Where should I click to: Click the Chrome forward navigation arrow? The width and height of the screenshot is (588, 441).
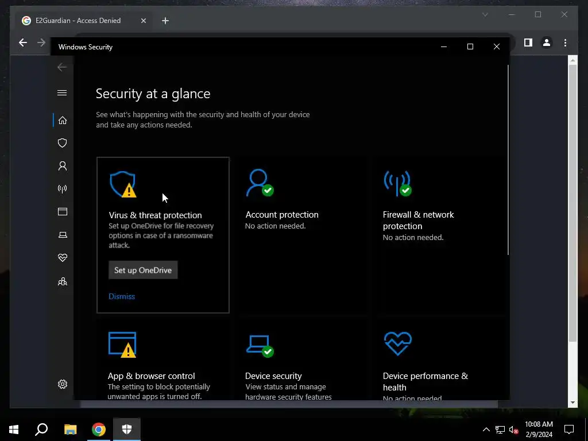pyautogui.click(x=41, y=42)
